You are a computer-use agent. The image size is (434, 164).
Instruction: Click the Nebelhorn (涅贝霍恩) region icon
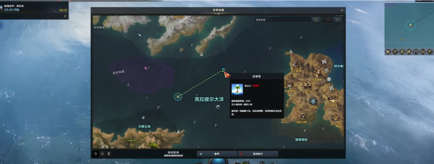(295, 64)
